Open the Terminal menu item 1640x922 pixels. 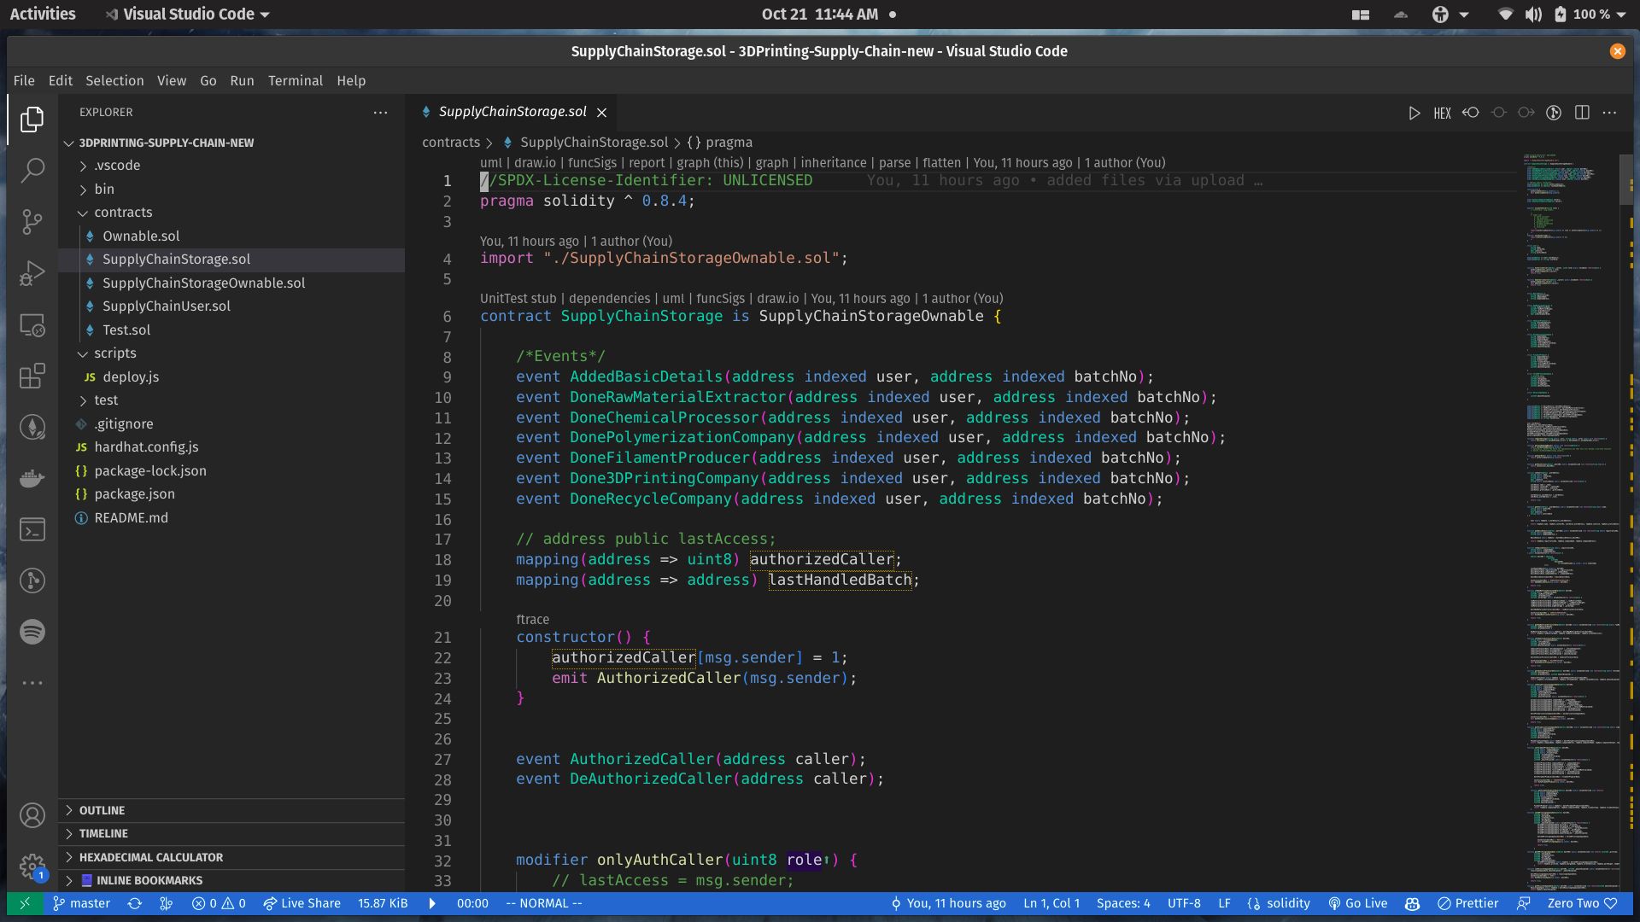point(293,81)
